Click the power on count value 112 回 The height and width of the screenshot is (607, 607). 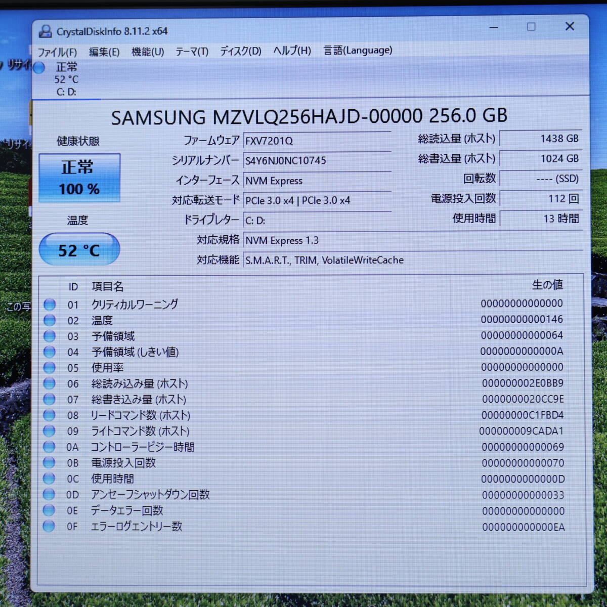click(541, 199)
